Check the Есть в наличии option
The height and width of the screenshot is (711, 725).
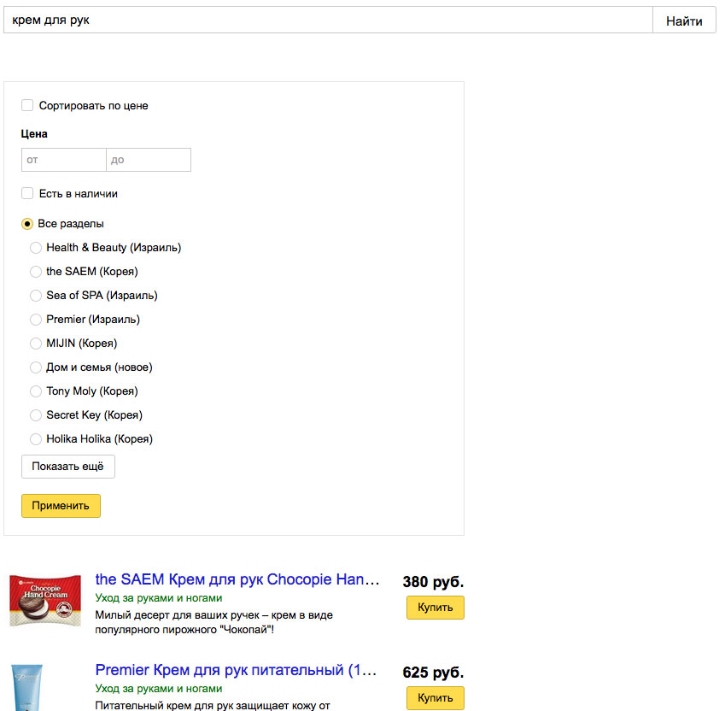click(x=27, y=193)
